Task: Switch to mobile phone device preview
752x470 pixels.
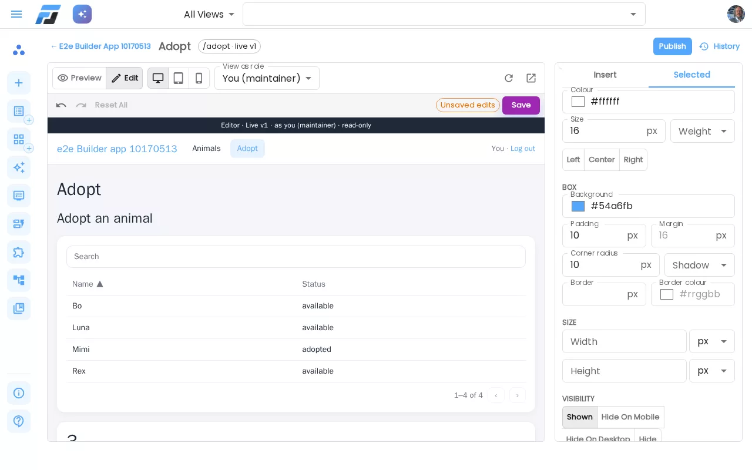Action: point(199,78)
